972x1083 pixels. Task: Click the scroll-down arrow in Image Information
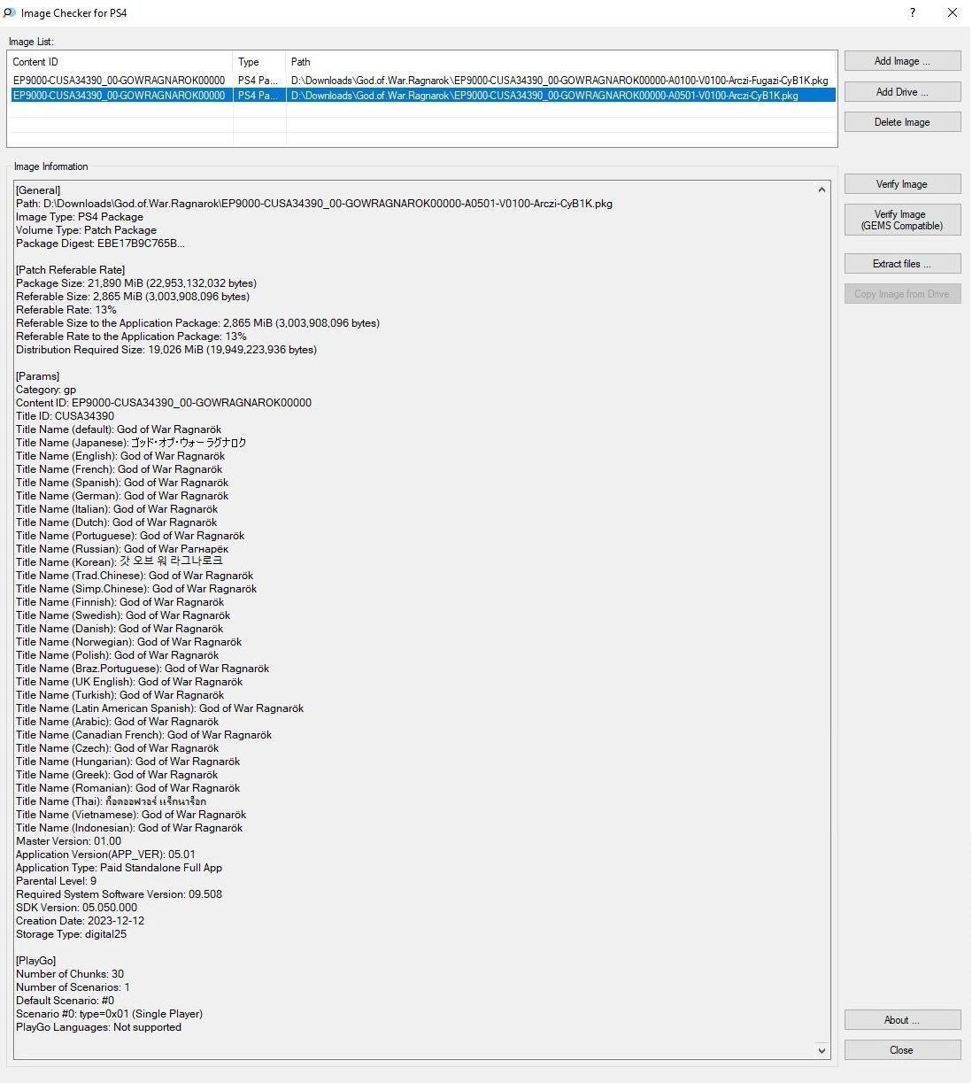822,1050
